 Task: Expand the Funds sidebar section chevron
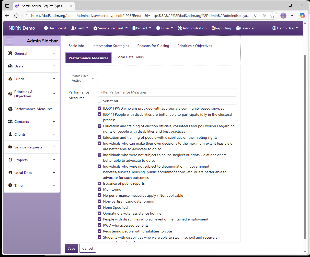[54, 79]
